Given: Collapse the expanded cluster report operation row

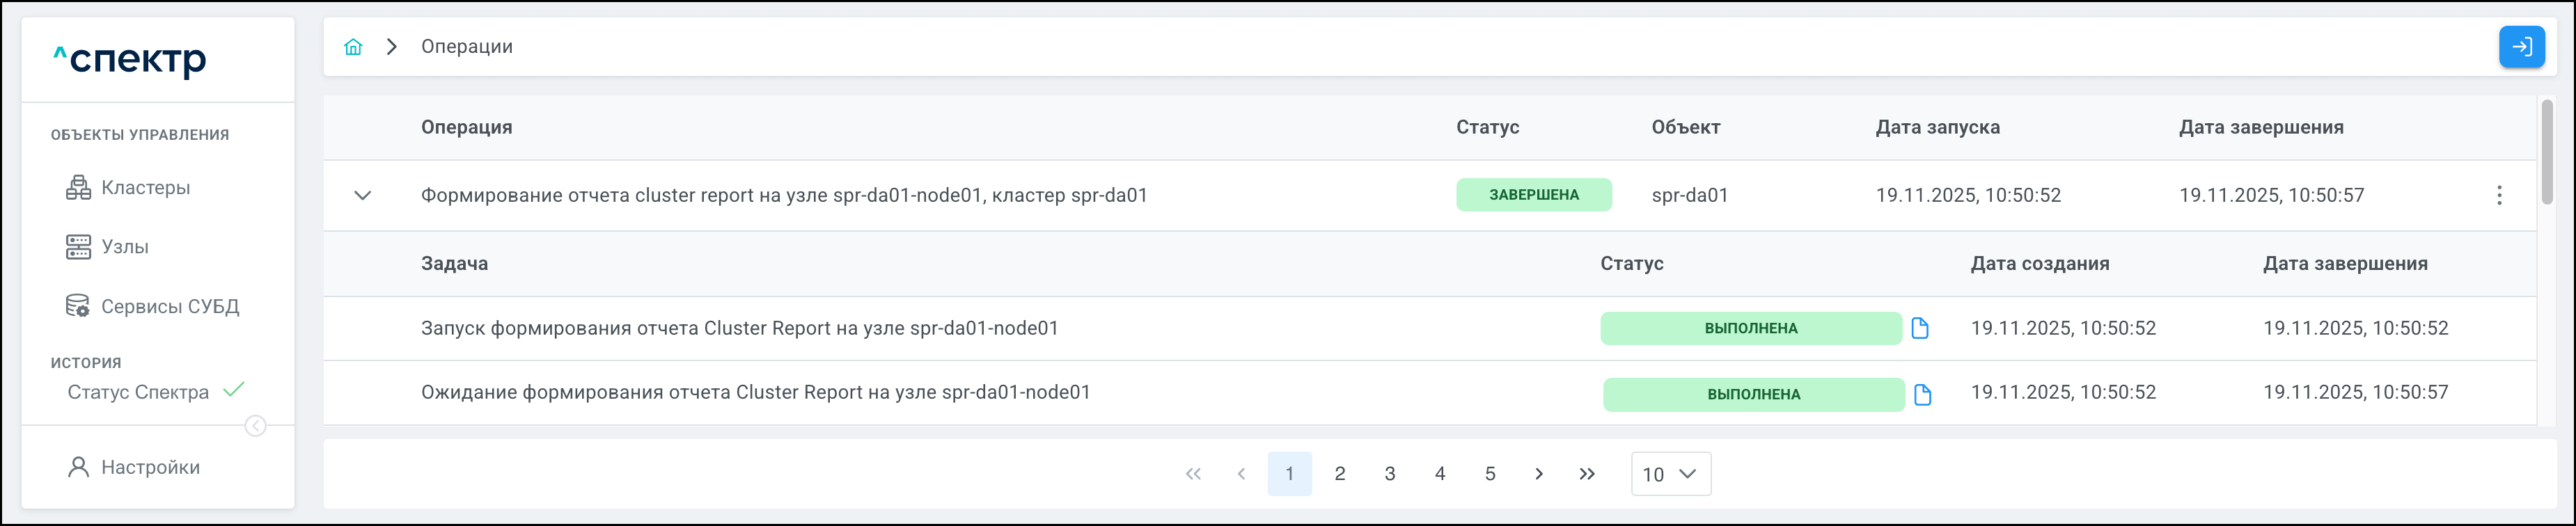Looking at the screenshot, I should pos(363,196).
